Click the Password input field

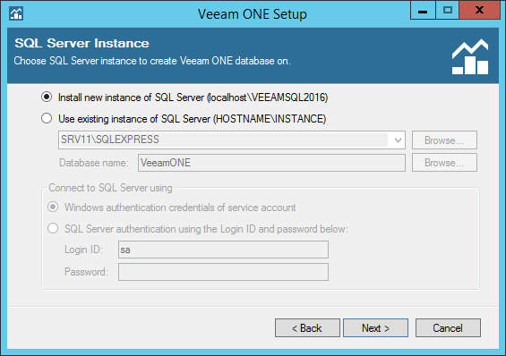pyautogui.click(x=223, y=272)
